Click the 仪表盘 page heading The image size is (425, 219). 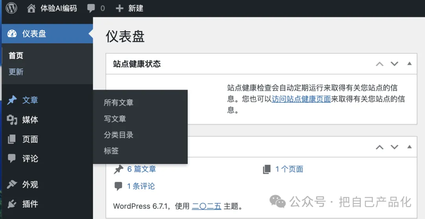click(125, 36)
